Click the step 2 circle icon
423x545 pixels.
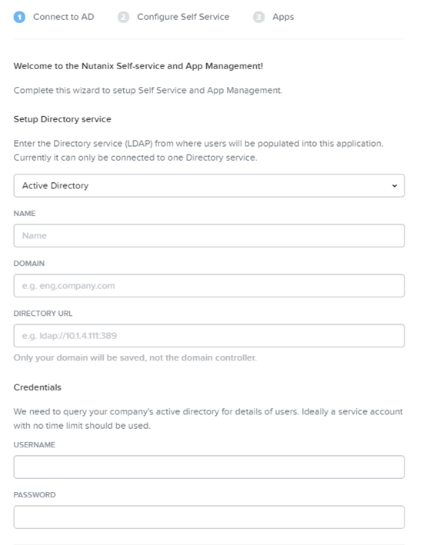pyautogui.click(x=123, y=17)
